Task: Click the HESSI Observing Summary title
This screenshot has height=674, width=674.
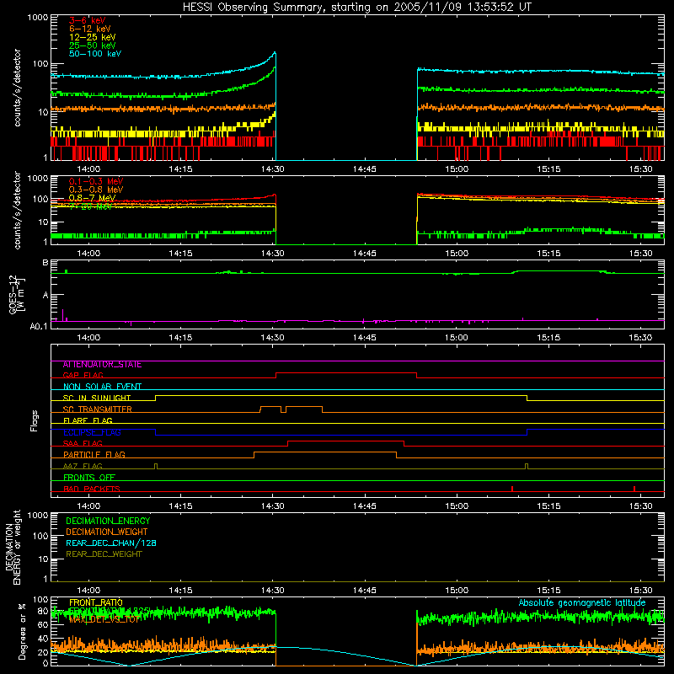Action: (356, 7)
